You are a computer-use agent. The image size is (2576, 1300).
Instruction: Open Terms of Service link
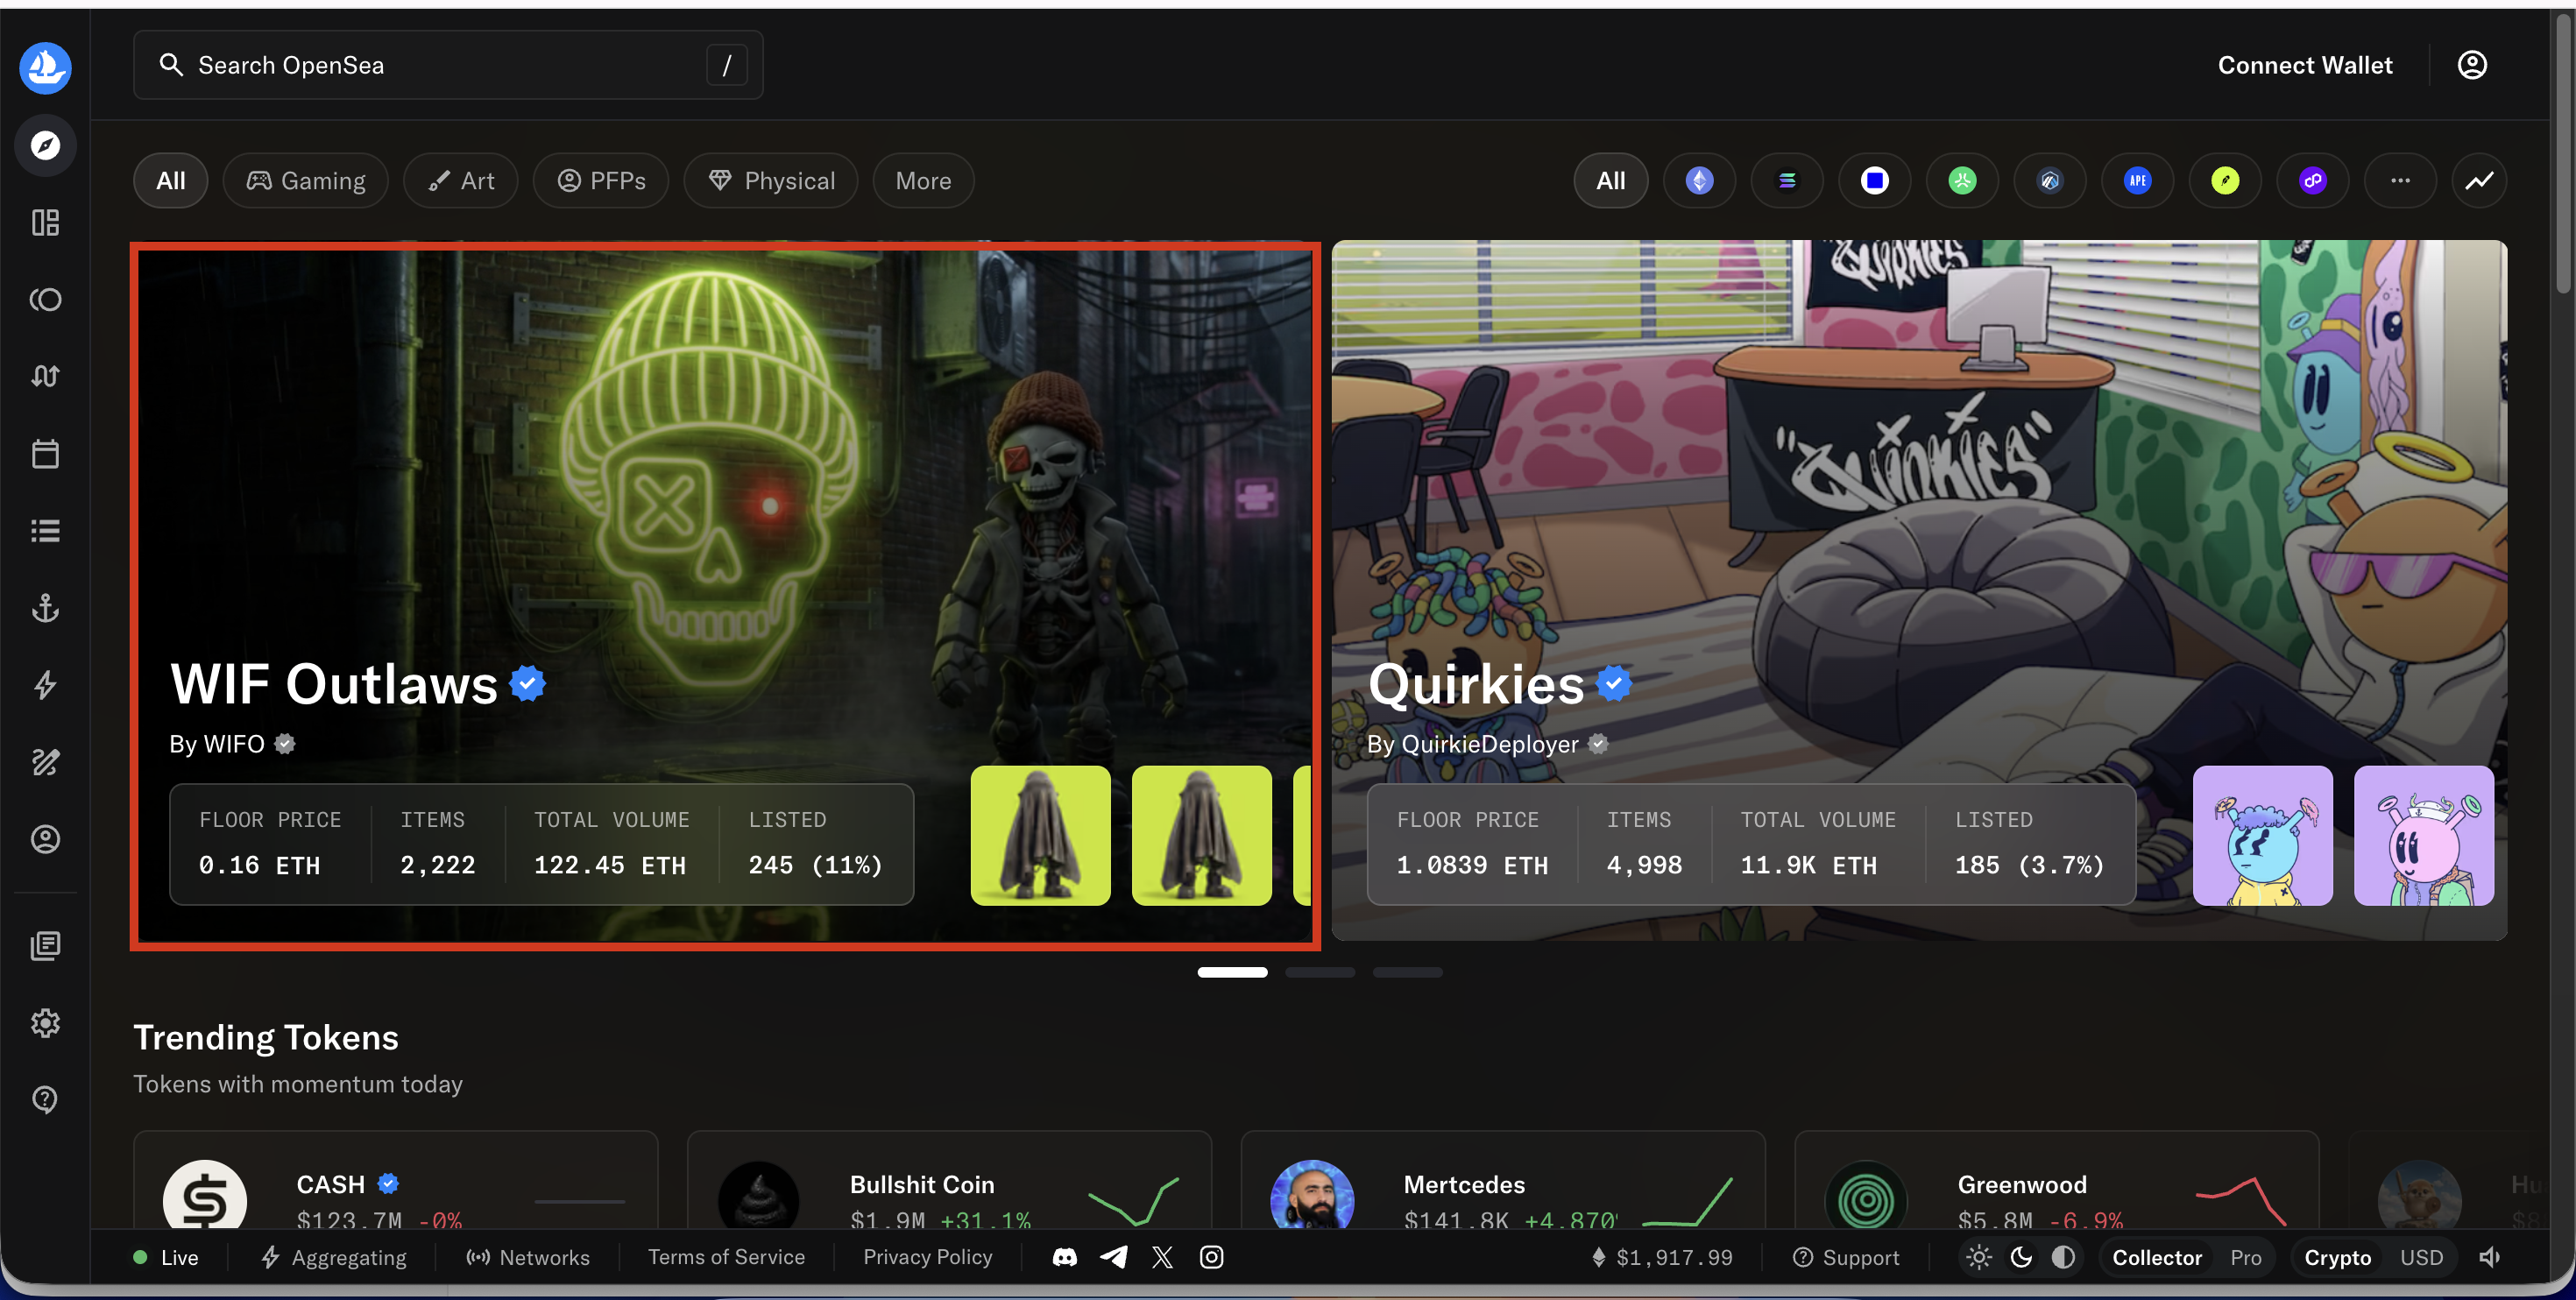[726, 1257]
